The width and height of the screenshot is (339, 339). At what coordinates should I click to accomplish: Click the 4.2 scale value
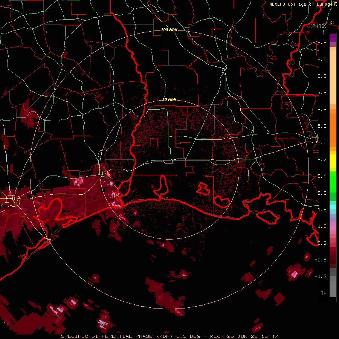point(322,160)
